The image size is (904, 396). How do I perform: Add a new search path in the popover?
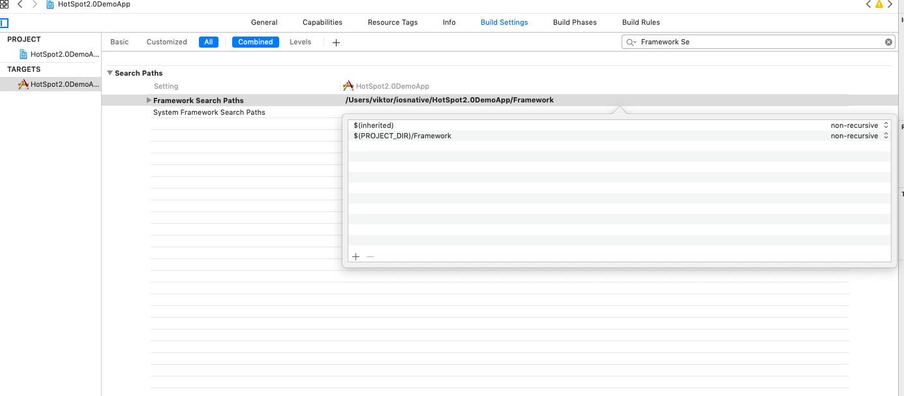(x=356, y=256)
